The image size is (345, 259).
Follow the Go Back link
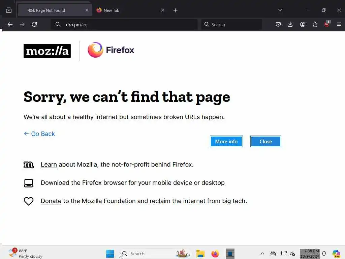39,134
